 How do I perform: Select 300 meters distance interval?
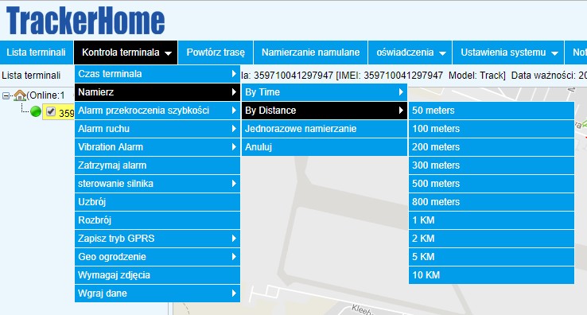pos(492,165)
